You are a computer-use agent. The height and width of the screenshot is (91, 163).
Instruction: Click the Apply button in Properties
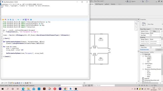159,50
